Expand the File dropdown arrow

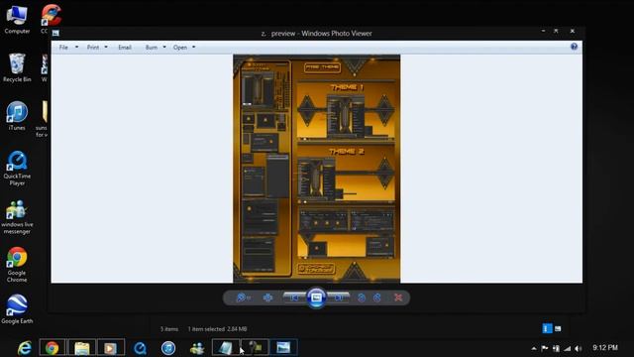77,48
